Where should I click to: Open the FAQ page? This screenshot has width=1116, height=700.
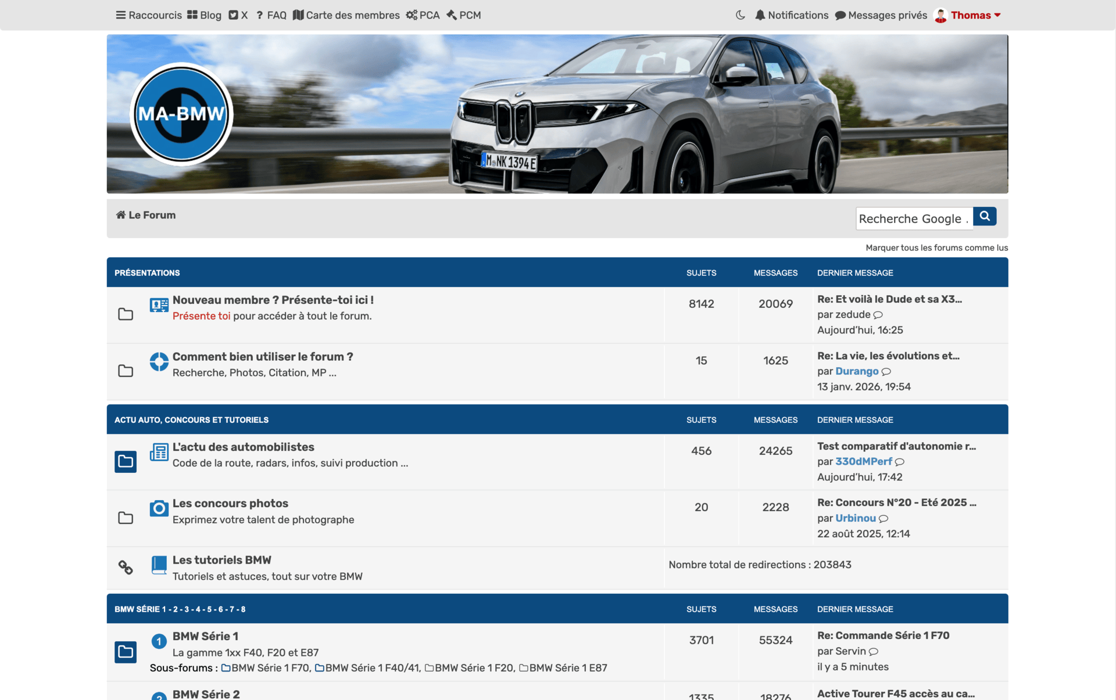point(271,15)
